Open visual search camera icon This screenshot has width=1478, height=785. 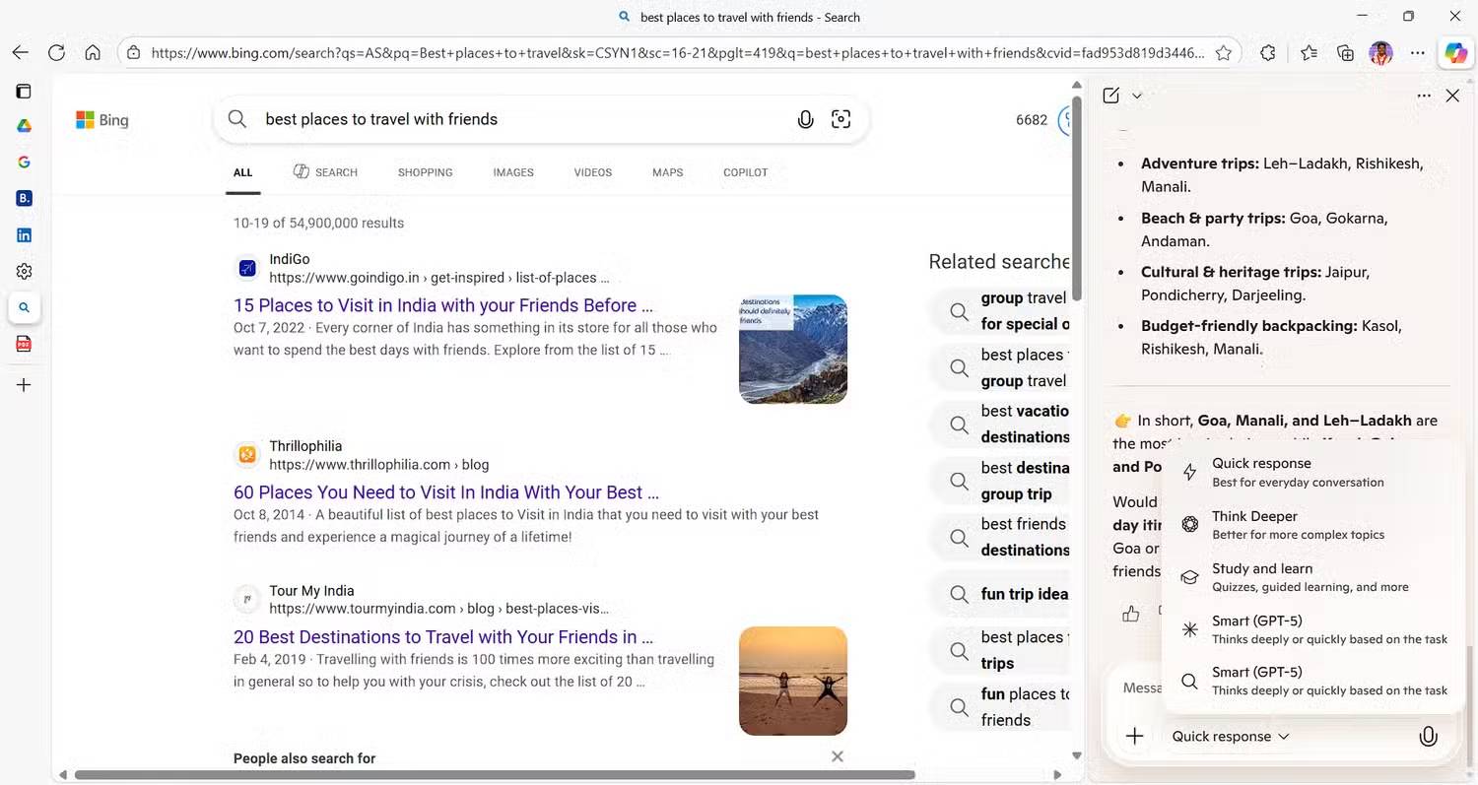[840, 120]
